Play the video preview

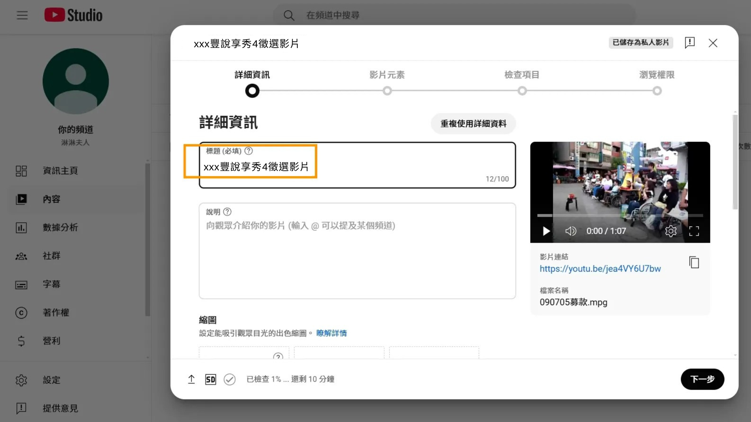546,231
